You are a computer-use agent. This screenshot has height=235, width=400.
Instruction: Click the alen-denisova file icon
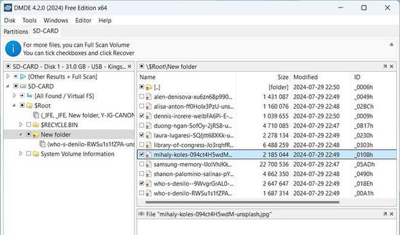[148, 97]
